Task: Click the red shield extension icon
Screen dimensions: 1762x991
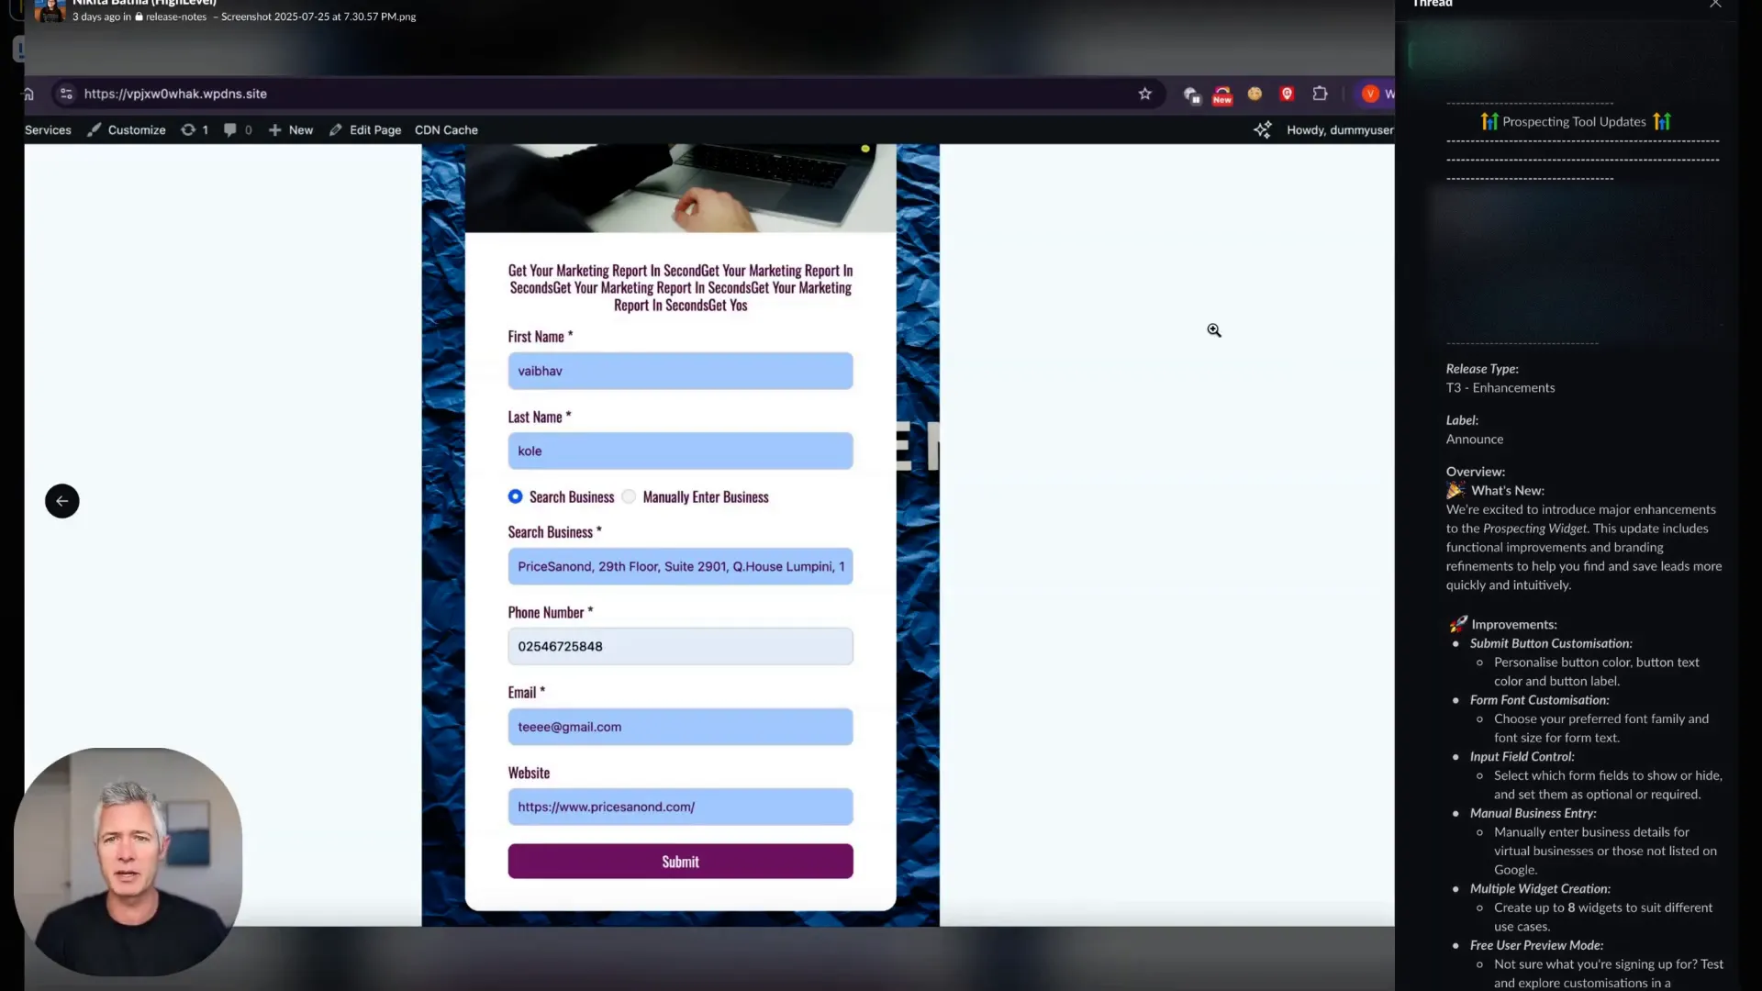Action: coord(1287,94)
